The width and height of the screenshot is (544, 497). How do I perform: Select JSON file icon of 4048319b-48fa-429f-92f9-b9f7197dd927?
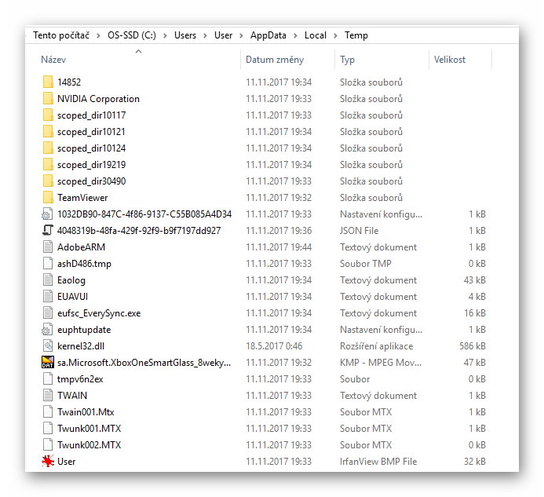(48, 230)
